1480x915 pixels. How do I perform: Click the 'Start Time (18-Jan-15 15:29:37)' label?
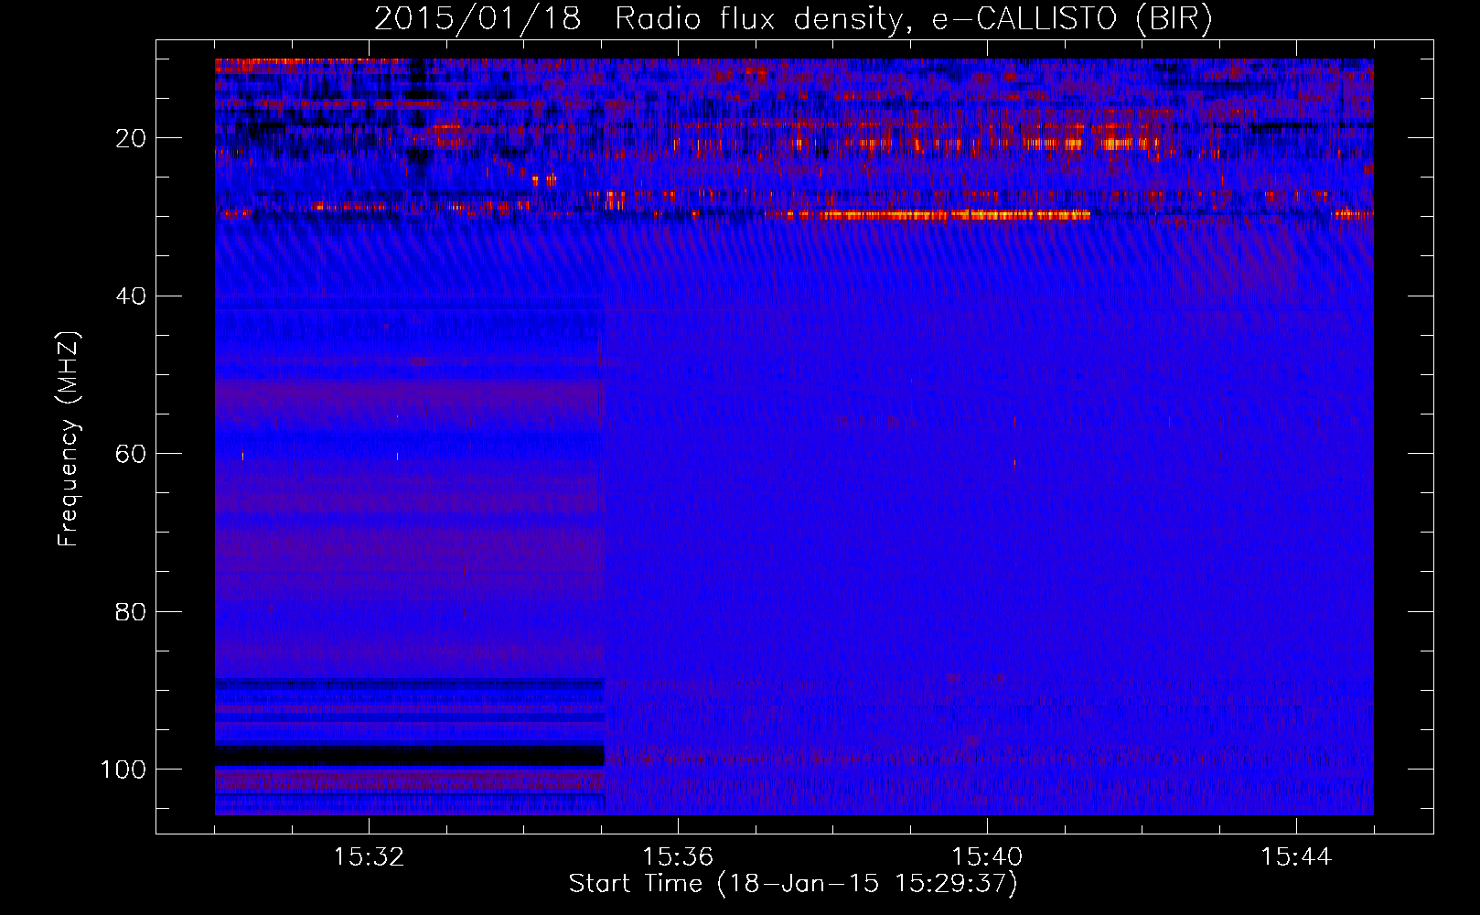pyautogui.click(x=793, y=884)
